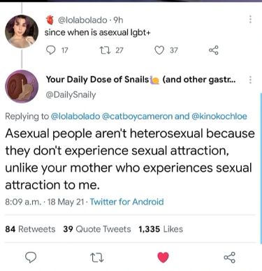Open the @lolabolado profile picture
Image resolution: width=262 pixels, height=271 pixels.
[22, 31]
